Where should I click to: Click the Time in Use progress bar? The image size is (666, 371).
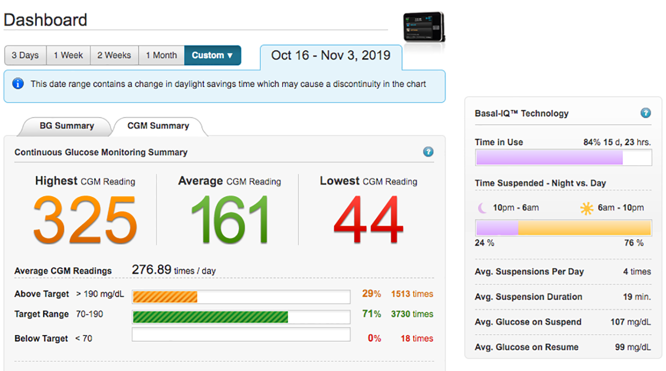[563, 158]
